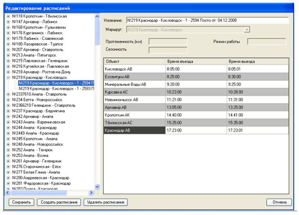Viewport: 299px width, 215px height.
Task: Select the Кропоткин АК table row
Action: [196, 115]
